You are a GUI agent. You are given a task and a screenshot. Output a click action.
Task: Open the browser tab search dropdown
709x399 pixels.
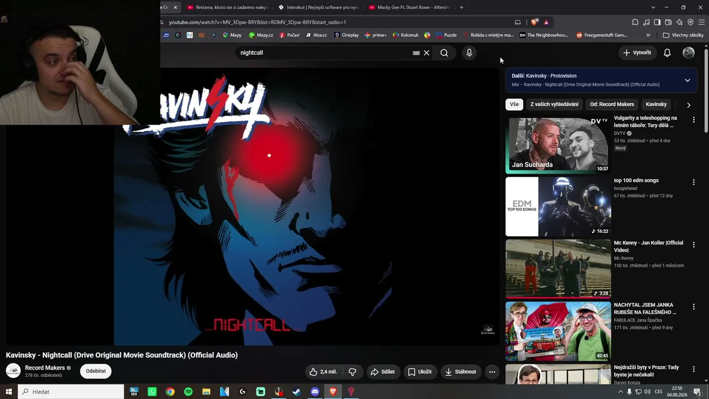click(653, 7)
